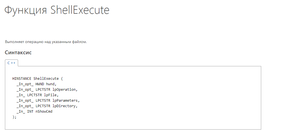Click the HWND type in code
The height and width of the screenshot is (134, 285).
[40, 84]
